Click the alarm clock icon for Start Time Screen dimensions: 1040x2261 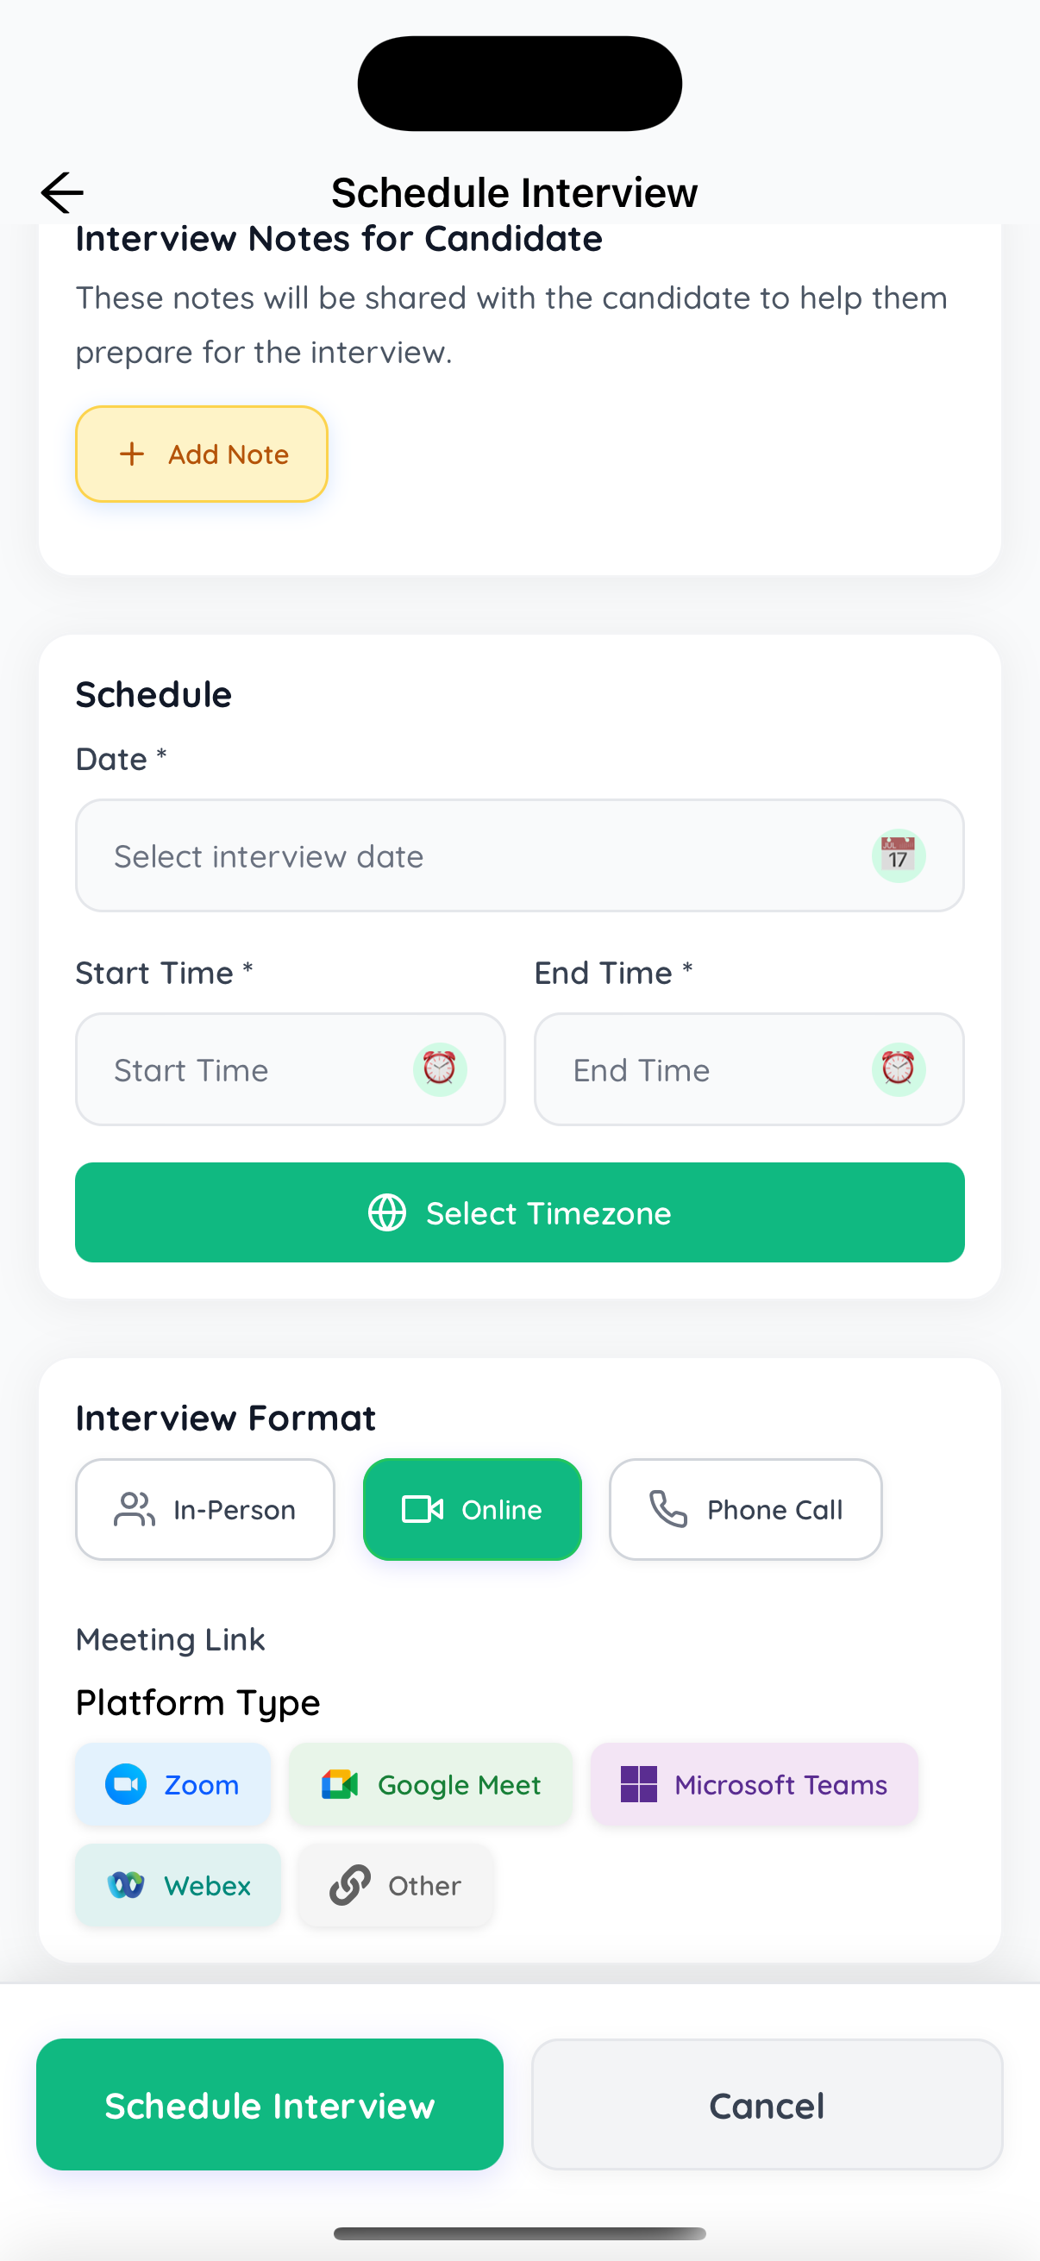[x=442, y=1069]
